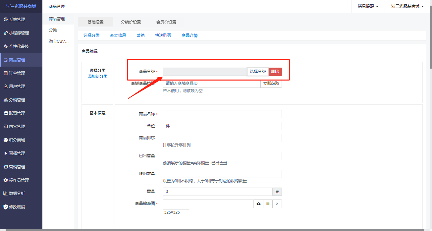Screen dimensions: 432x231
Task: Switch to the 基础设置 tab
Action: (95, 22)
